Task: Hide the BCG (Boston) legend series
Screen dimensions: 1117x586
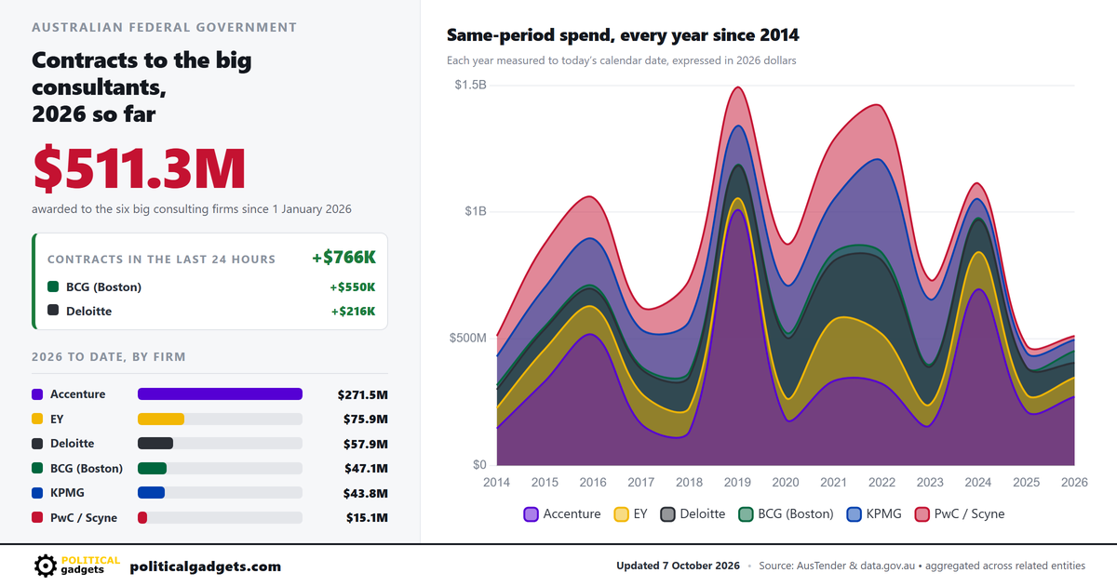Action: coord(786,513)
